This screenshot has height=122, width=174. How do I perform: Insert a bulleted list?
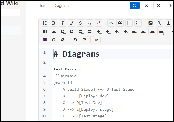[x=129, y=23]
